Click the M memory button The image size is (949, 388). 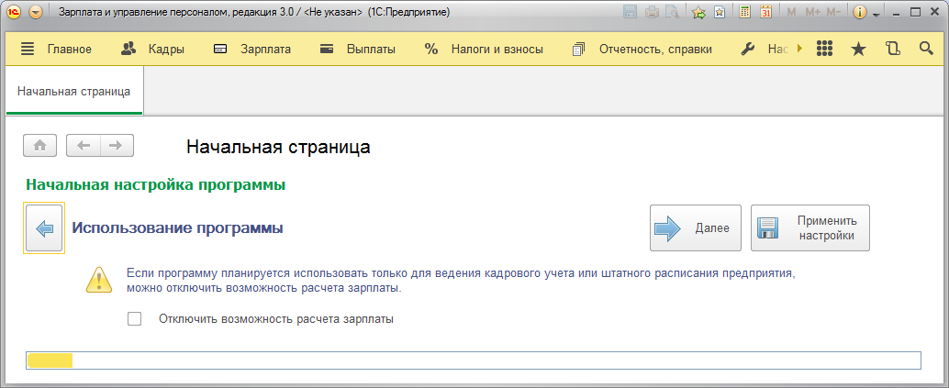(x=792, y=12)
